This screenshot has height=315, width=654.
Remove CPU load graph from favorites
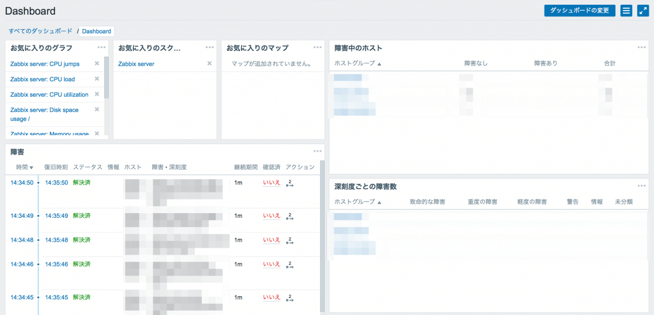97,78
